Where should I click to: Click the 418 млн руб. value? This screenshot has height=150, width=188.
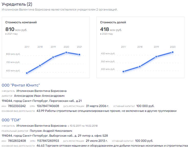coord(111,29)
